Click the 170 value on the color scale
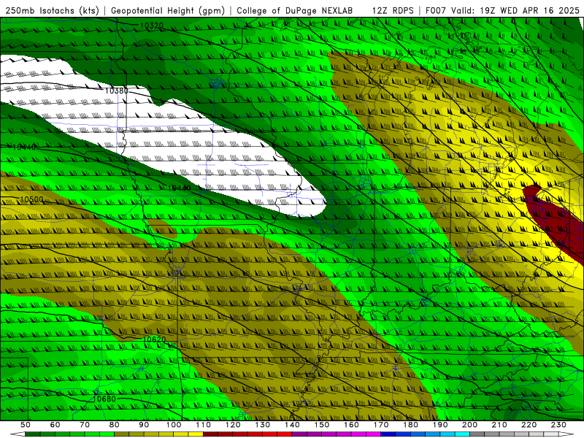This screenshot has height=438, width=584. (x=381, y=425)
